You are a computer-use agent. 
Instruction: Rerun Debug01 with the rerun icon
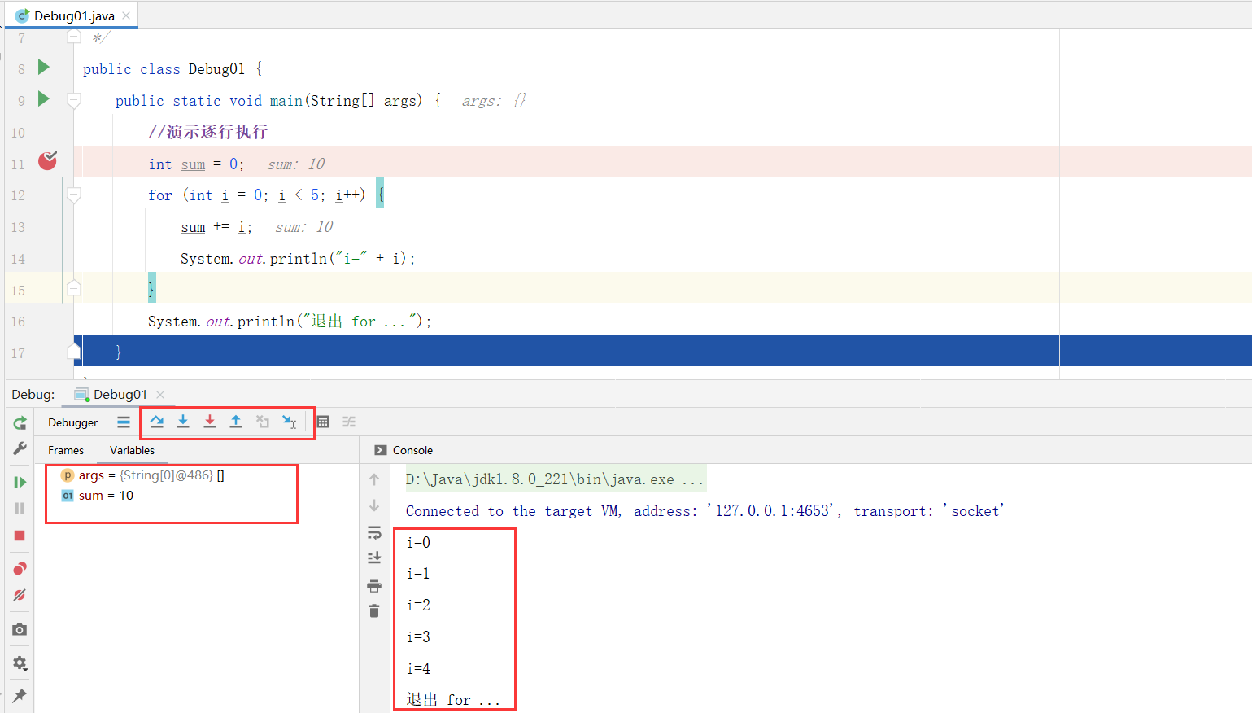[20, 422]
